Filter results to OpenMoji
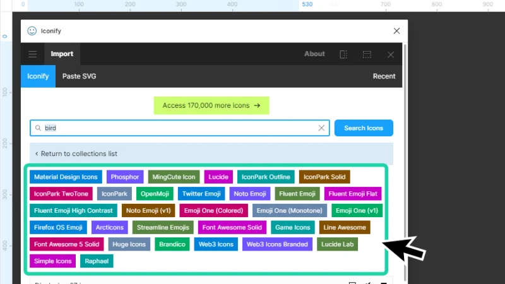 155,194
